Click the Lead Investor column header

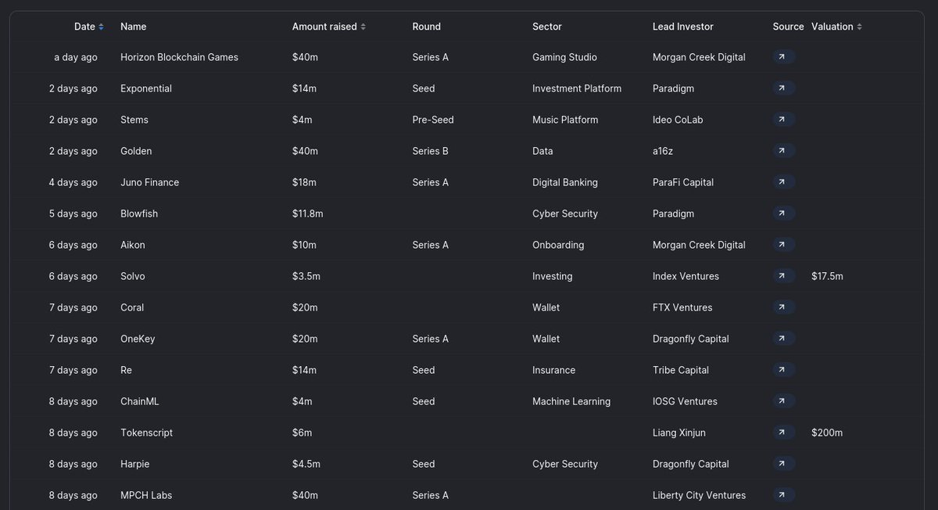tap(683, 27)
